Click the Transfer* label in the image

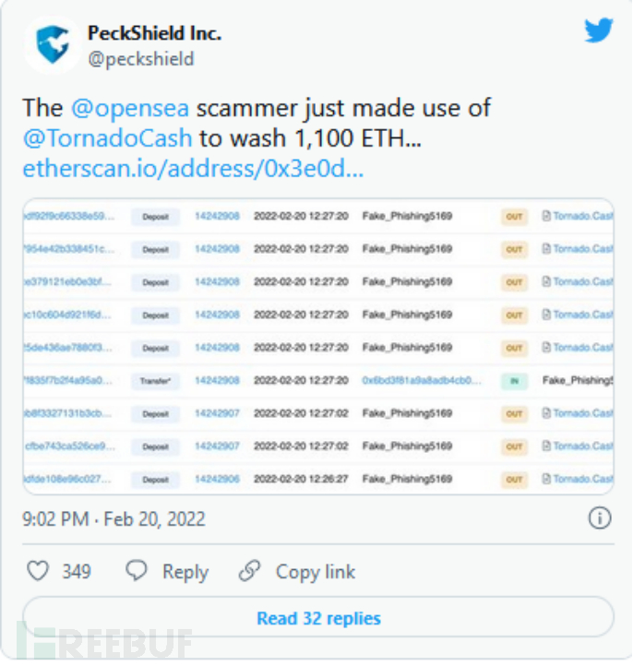[x=155, y=381]
